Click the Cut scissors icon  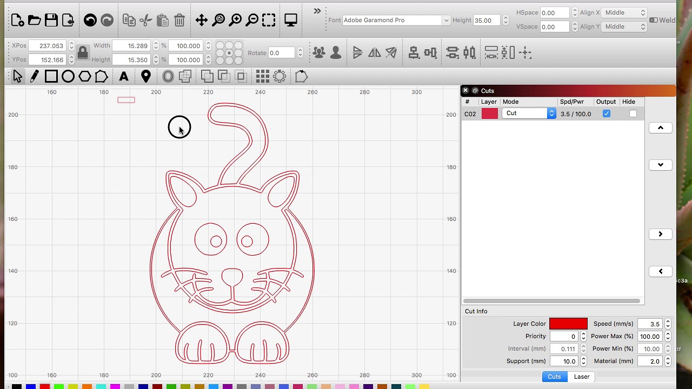click(x=145, y=21)
